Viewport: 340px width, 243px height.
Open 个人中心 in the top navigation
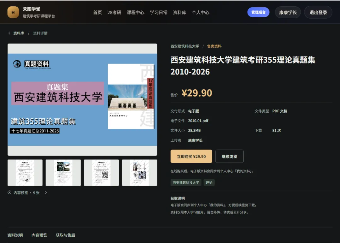[200, 12]
